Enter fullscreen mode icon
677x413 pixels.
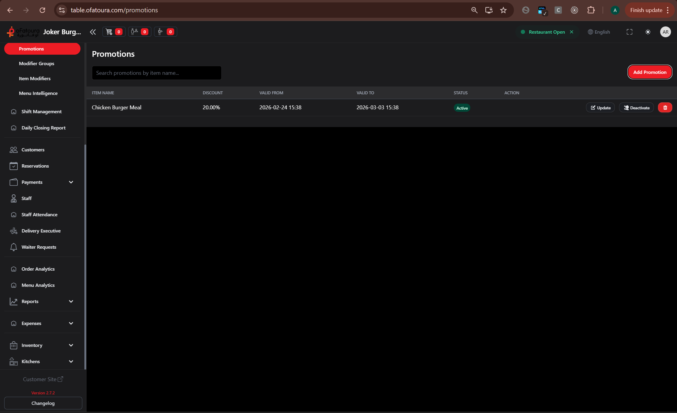pos(629,32)
